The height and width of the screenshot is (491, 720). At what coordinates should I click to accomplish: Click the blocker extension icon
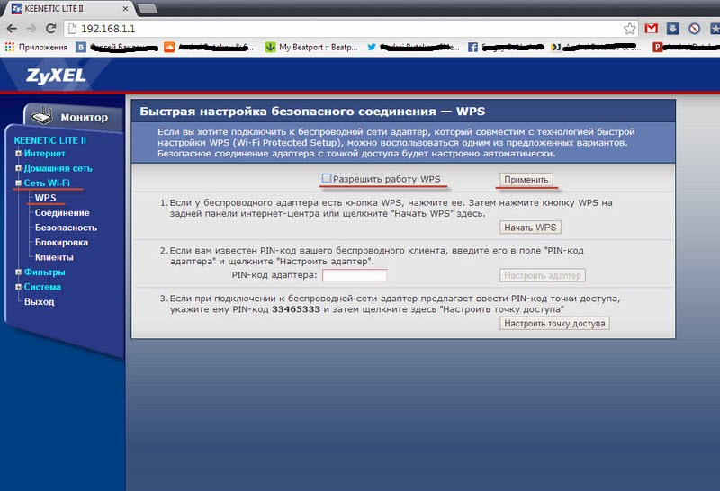pyautogui.click(x=694, y=29)
